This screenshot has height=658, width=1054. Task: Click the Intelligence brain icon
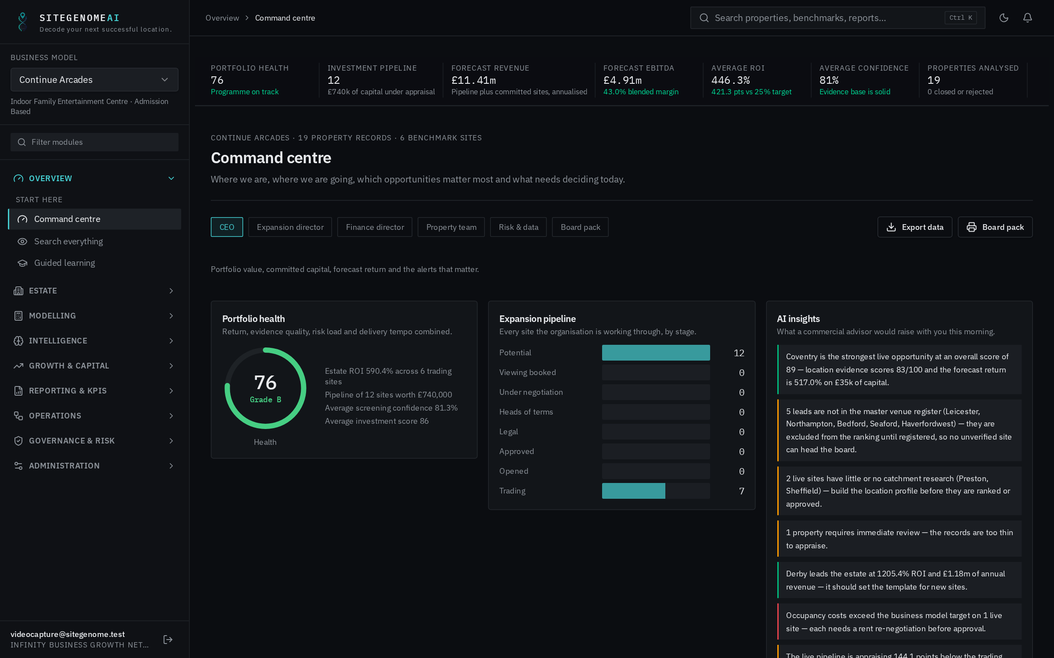pyautogui.click(x=18, y=341)
